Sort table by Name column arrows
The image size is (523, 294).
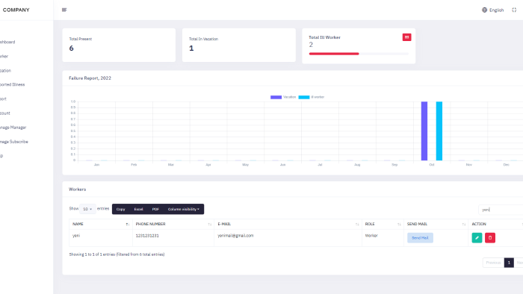128,225
